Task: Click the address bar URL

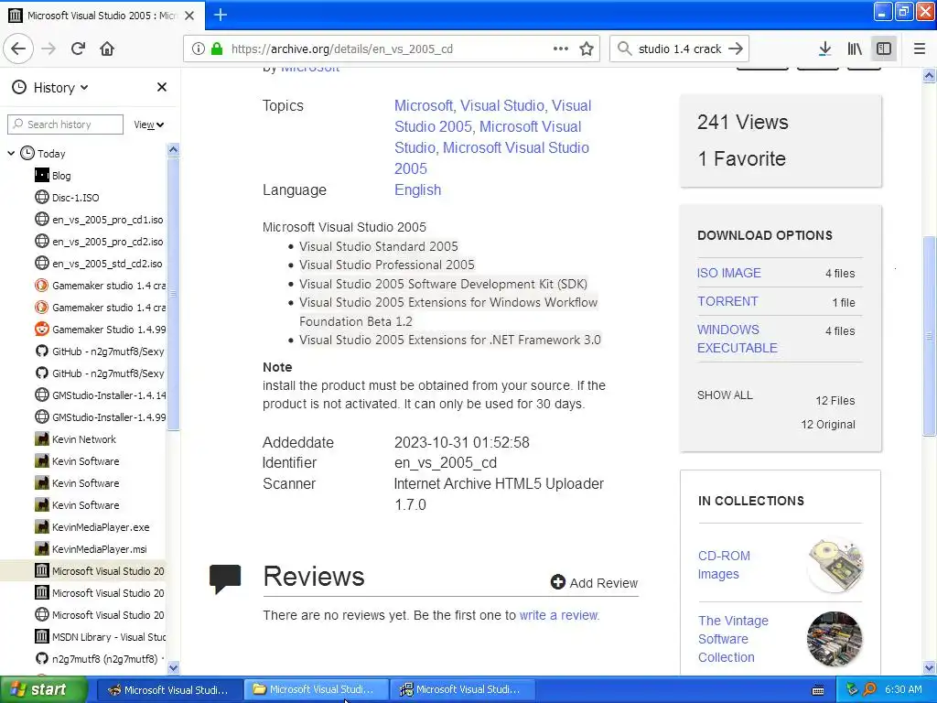Action: (x=342, y=49)
